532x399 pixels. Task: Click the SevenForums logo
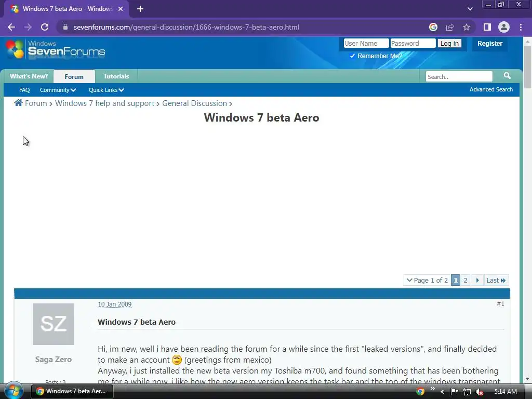55,49
